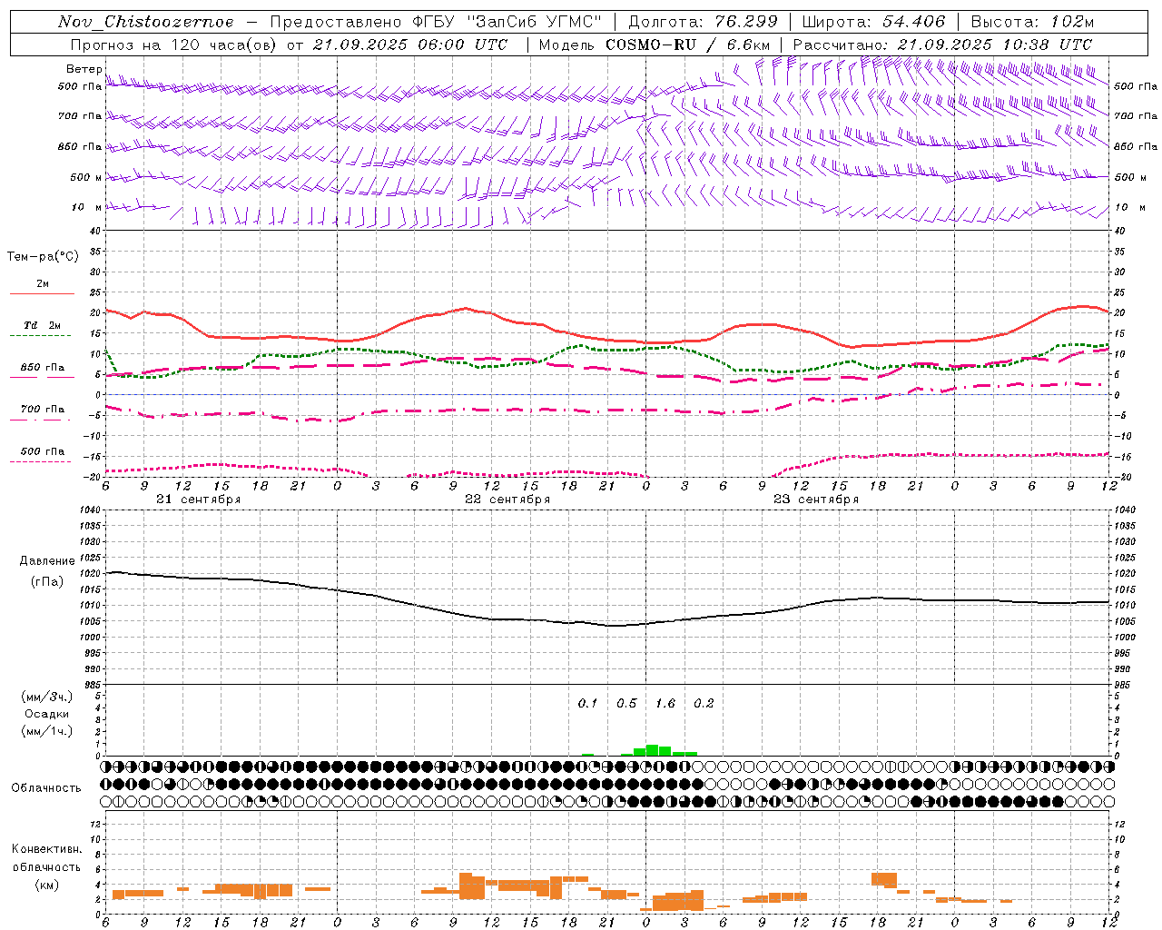Click the (мм/1ч.) precipitation unit label
This screenshot has height=930, width=1162.
(x=47, y=731)
